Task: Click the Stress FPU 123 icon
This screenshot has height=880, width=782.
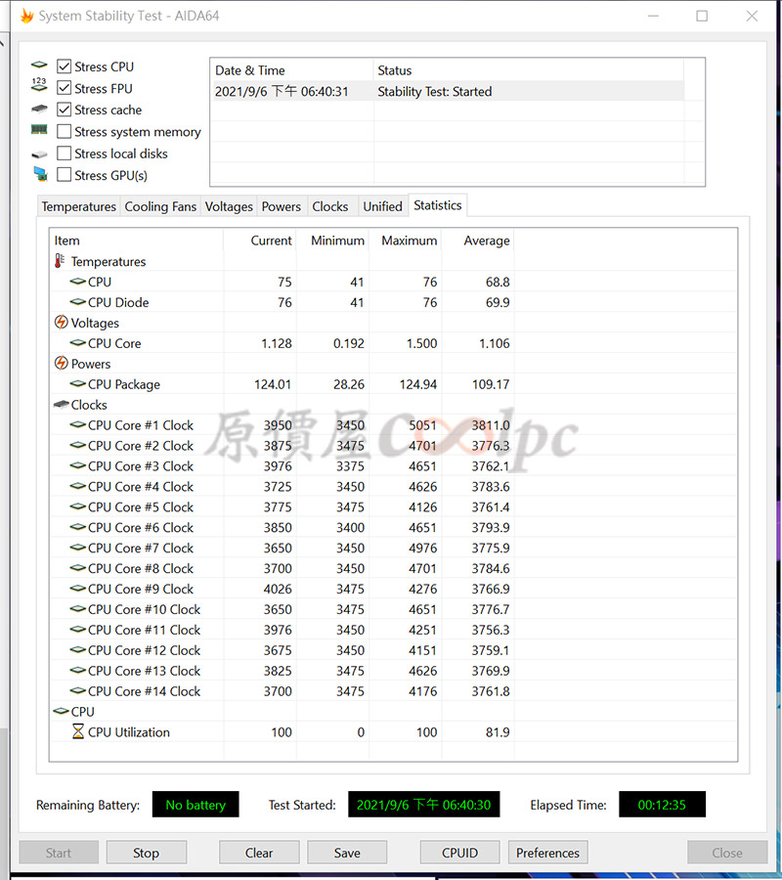Action: (x=39, y=84)
